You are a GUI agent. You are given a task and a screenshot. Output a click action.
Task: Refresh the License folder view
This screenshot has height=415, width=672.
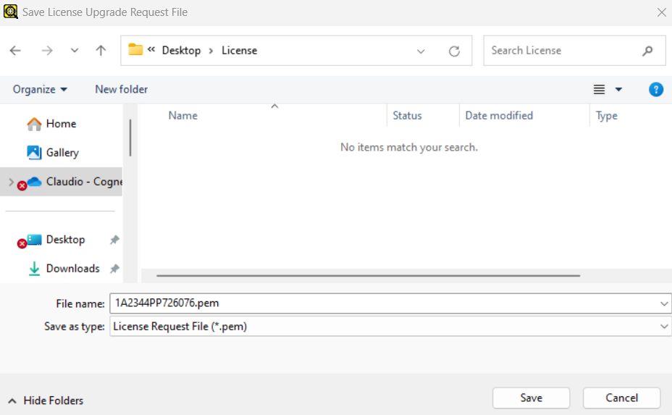coord(454,51)
